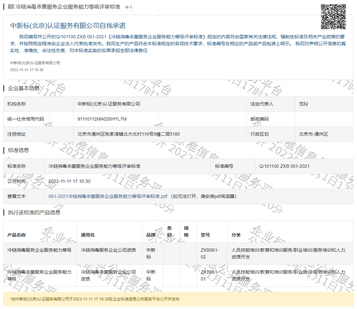Click the credit code 91110112MA028HYL7M
This screenshot has width=357, height=309.
pos(102,119)
